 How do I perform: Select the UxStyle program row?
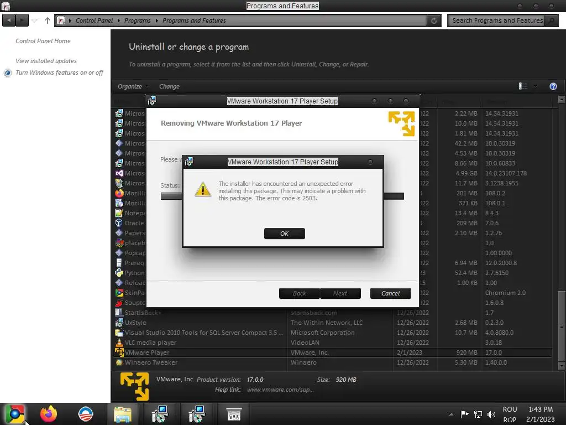(332, 323)
